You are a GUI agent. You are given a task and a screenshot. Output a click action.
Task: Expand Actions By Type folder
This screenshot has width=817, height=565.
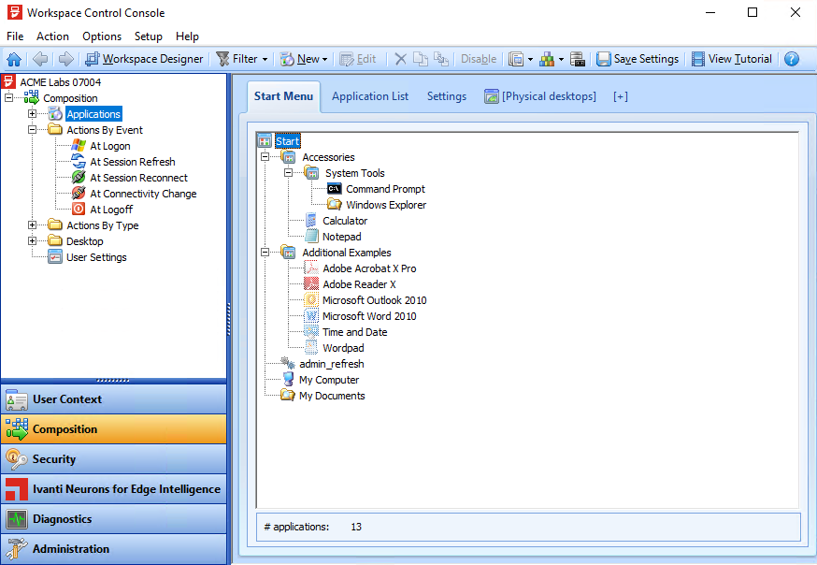tap(33, 225)
